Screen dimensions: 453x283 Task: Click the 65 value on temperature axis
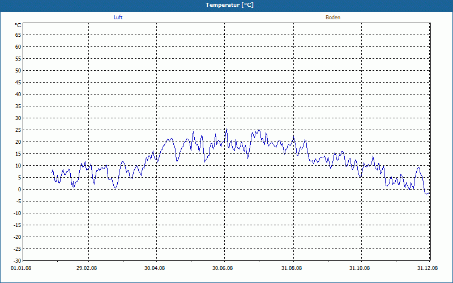18,35
